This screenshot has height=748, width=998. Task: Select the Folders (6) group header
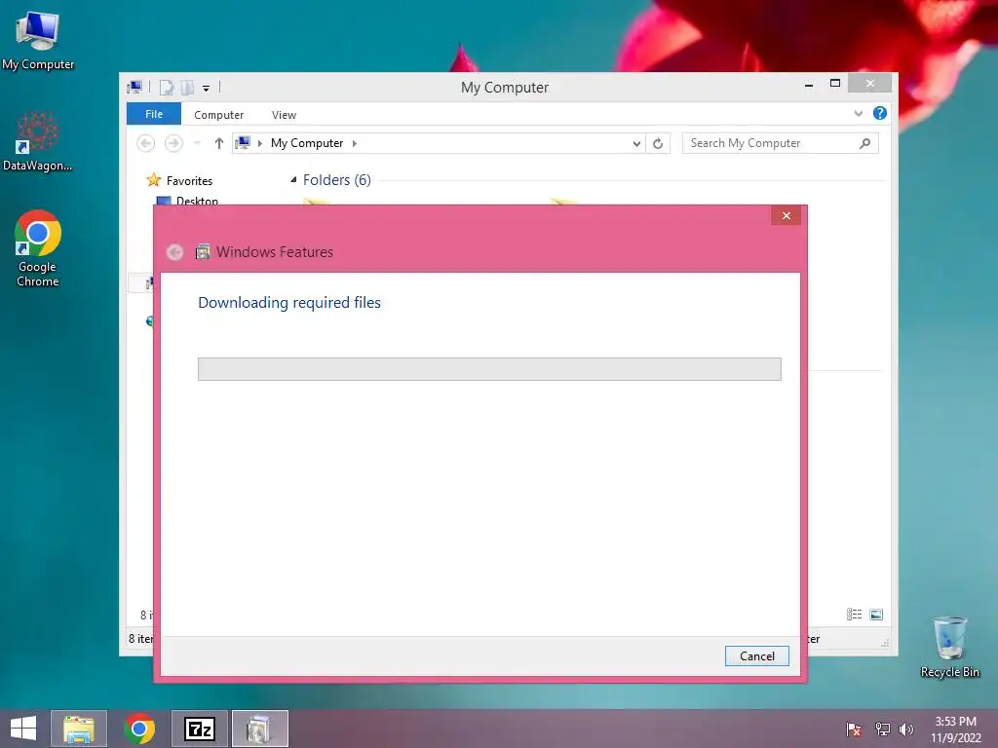pyautogui.click(x=336, y=180)
